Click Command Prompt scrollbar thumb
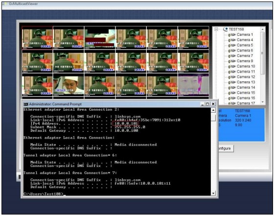 [x=213, y=118]
